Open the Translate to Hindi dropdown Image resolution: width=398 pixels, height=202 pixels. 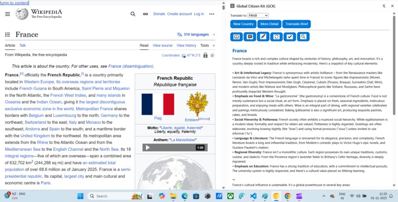coord(258,15)
